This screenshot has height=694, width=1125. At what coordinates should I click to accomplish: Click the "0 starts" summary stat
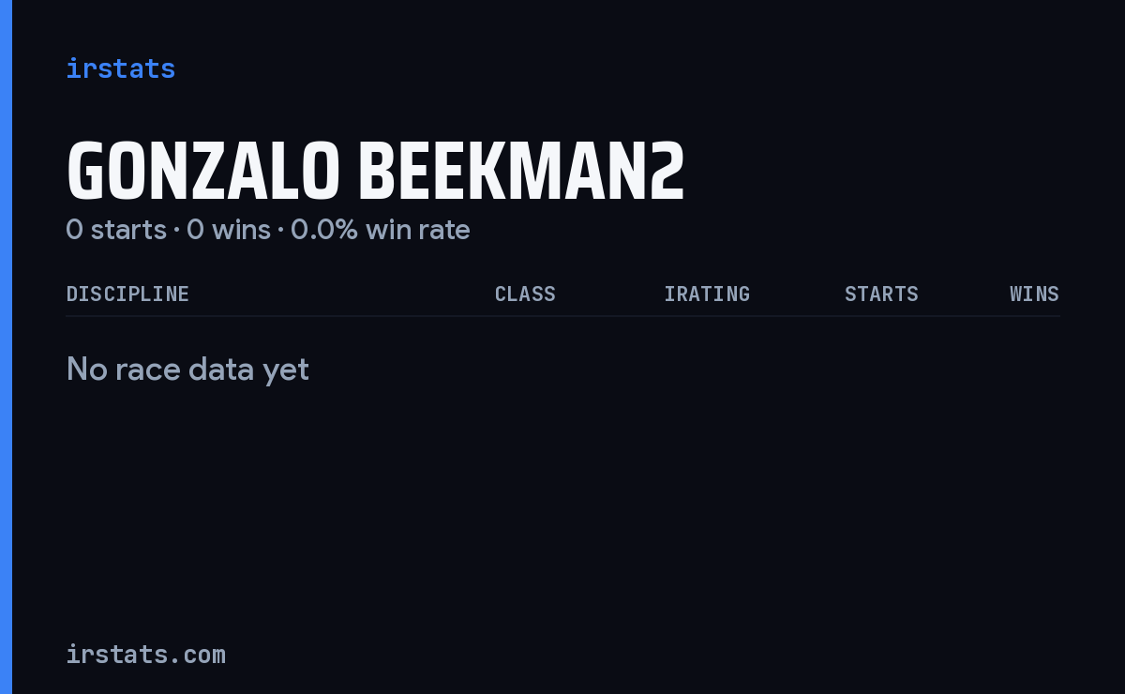click(116, 230)
